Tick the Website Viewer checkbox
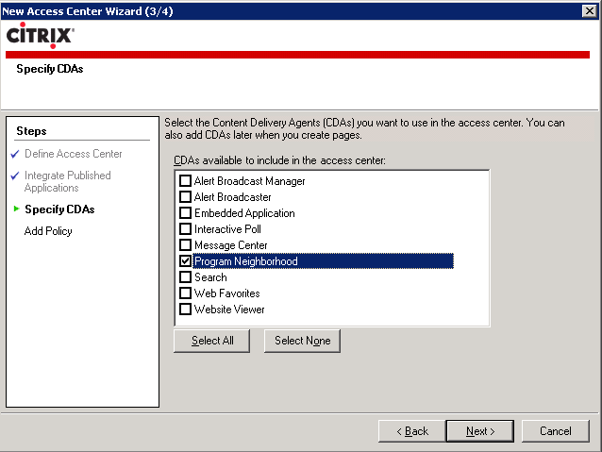The image size is (602, 452). [186, 310]
